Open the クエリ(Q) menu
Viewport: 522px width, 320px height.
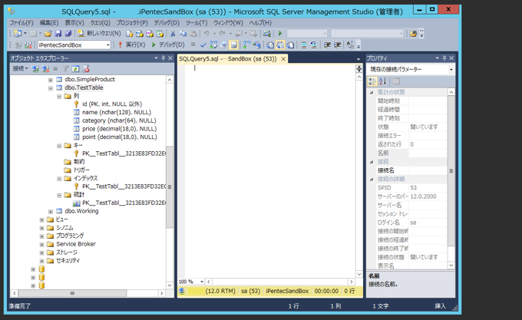click(101, 22)
